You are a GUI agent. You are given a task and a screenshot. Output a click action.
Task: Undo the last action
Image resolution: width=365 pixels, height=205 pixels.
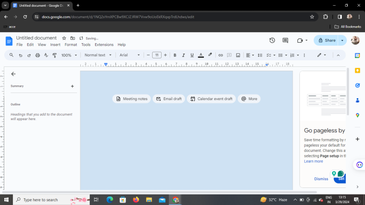click(x=20, y=56)
